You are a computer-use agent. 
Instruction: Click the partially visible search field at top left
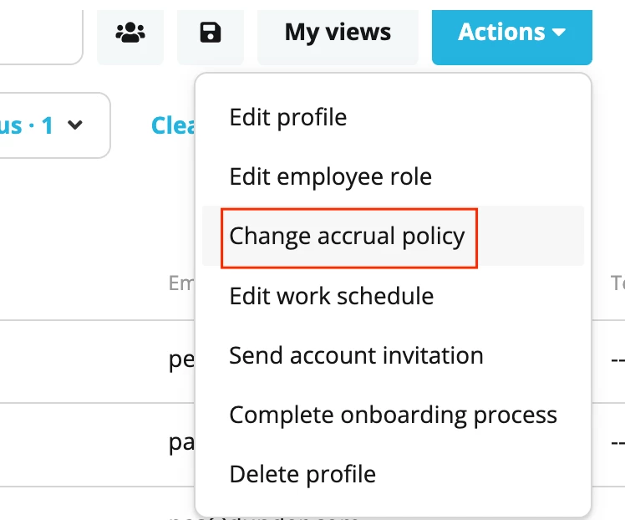(x=40, y=37)
